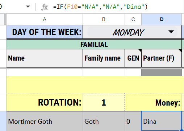Click the DAY OF THE WEEK label cell

45,32
